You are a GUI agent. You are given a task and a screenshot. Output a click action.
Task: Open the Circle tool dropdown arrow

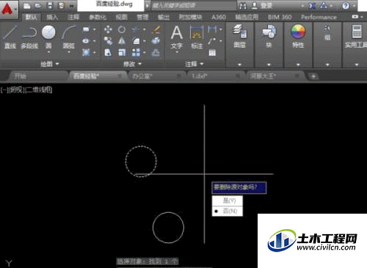(x=48, y=52)
